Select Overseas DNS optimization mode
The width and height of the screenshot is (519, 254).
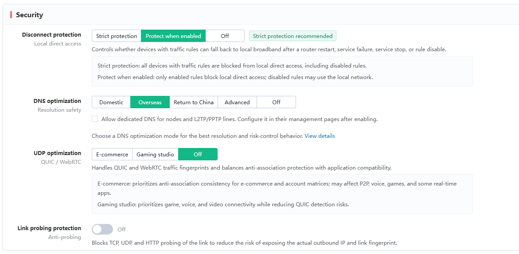coord(150,102)
